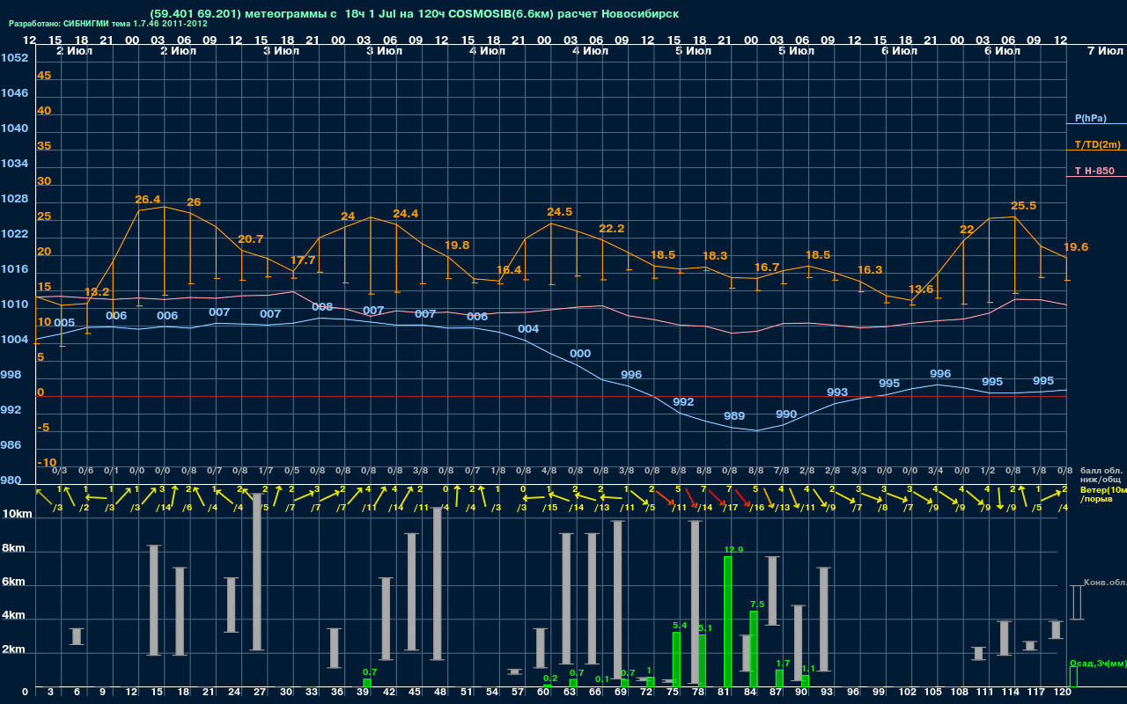The image size is (1127, 704).
Task: Click the 25.5 temperature peak label
Action: [x=1024, y=206]
